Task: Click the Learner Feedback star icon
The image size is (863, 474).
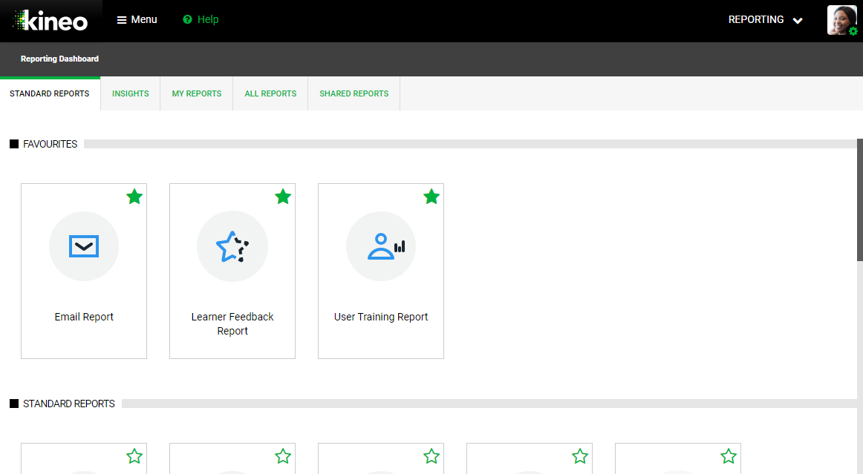Action: click(232, 246)
